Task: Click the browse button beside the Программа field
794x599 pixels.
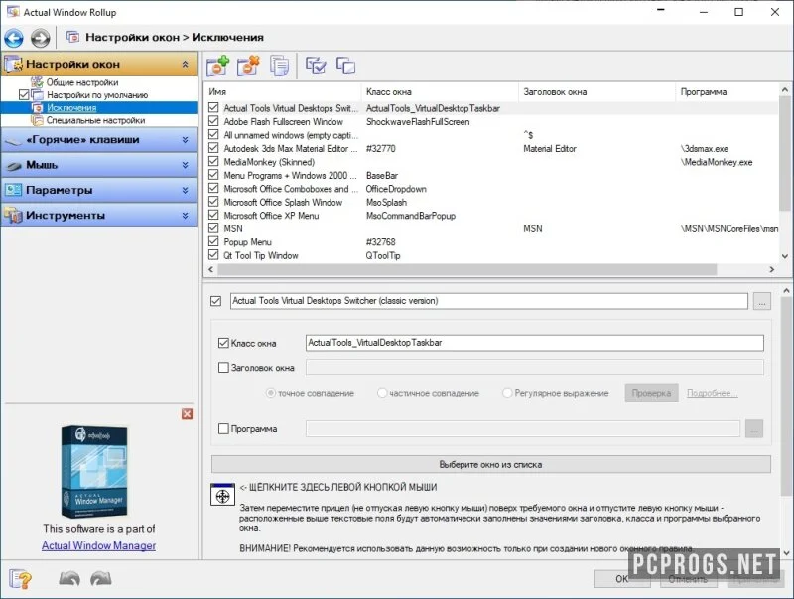Action: click(x=754, y=429)
